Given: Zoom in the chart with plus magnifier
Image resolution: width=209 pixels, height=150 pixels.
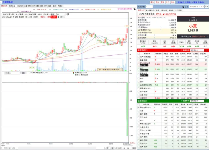Looking at the screenshot, I should click(x=112, y=148).
